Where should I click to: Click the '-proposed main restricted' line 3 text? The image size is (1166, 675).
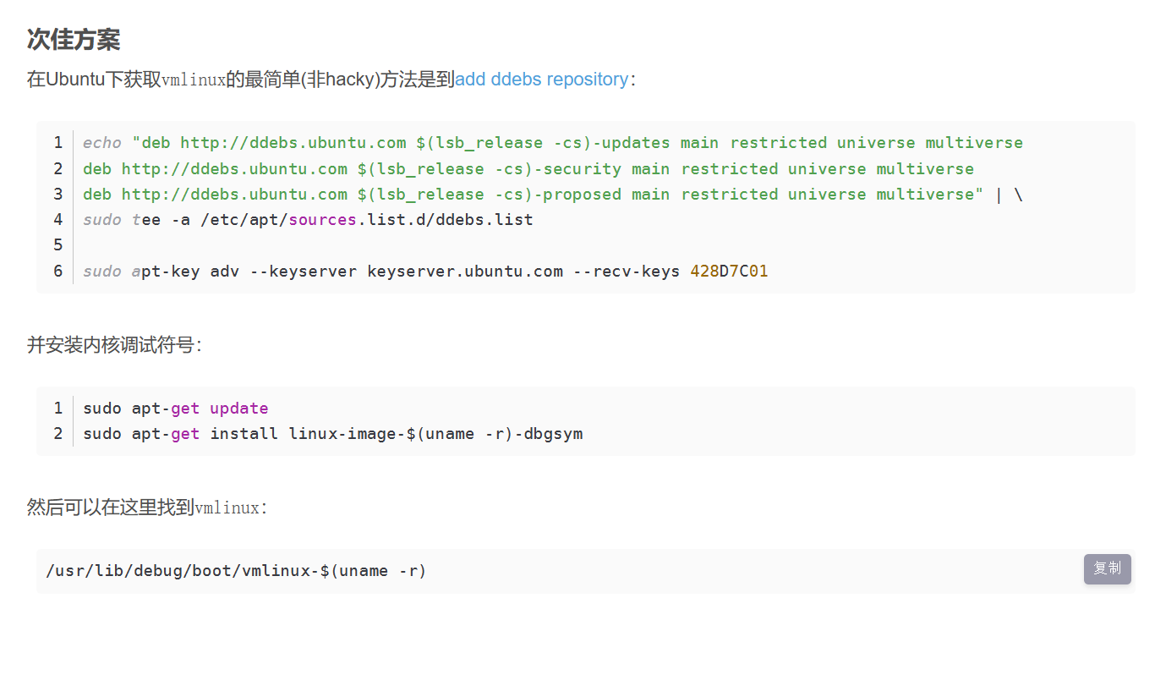[x=657, y=195]
